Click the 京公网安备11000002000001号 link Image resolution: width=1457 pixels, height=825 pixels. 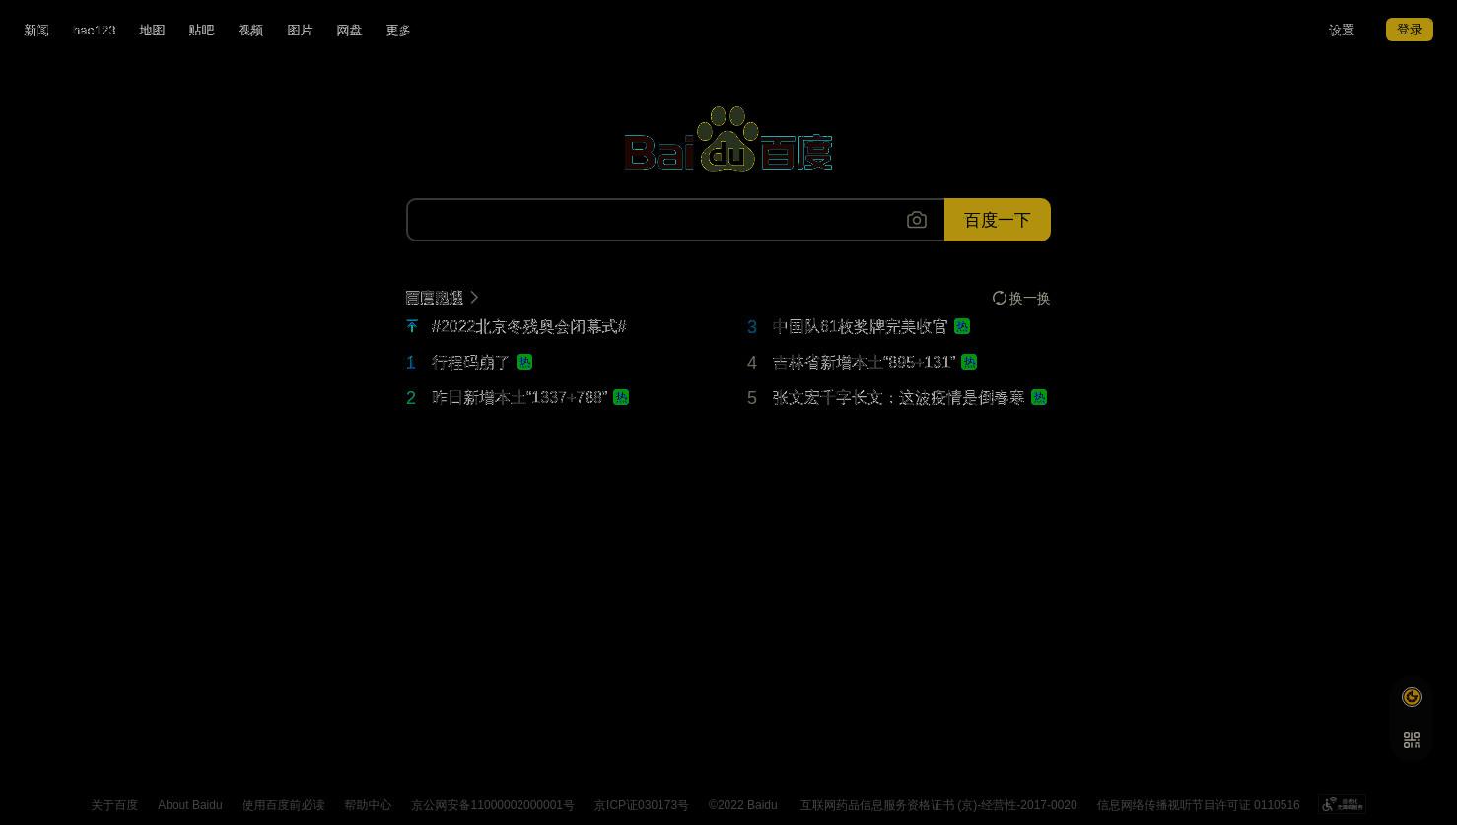[x=493, y=805]
